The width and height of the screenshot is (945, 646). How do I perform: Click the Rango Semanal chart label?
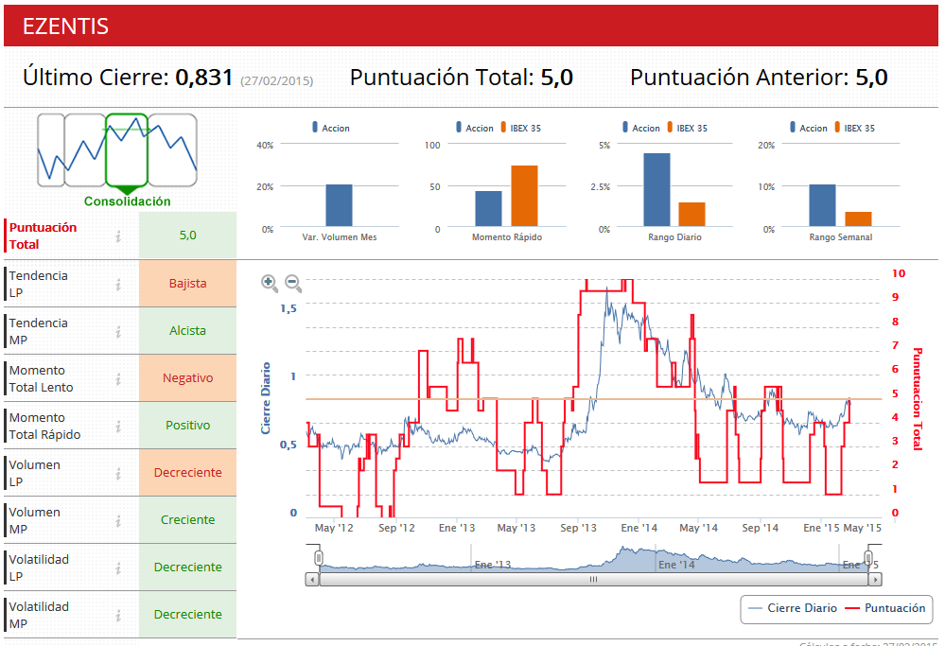point(841,237)
